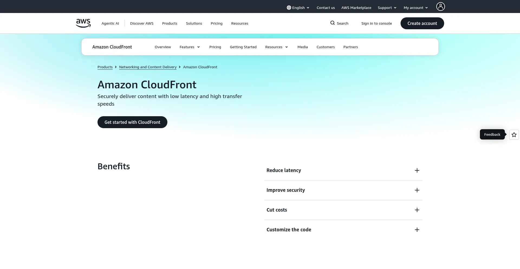The image size is (520, 269).
Task: Expand the Cut costs plus icon
Action: [417, 210]
